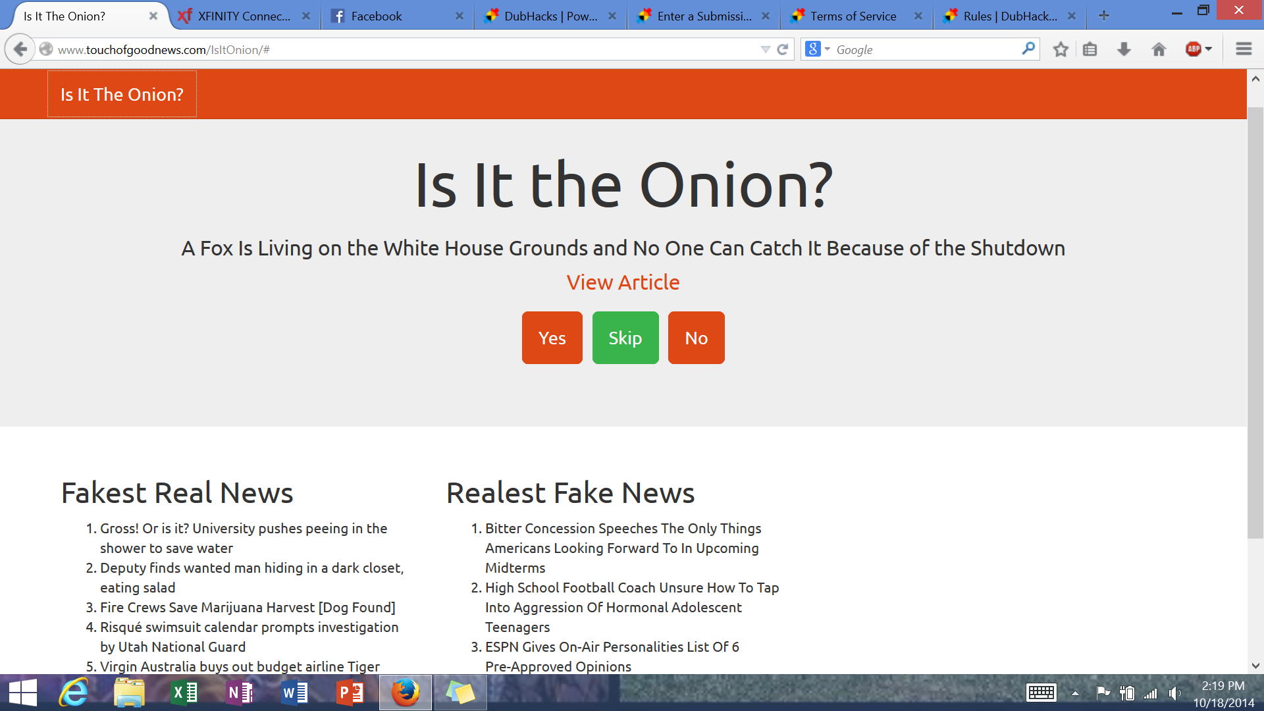
Task: Open Adblock Plus dropdown arrow
Action: [1209, 49]
